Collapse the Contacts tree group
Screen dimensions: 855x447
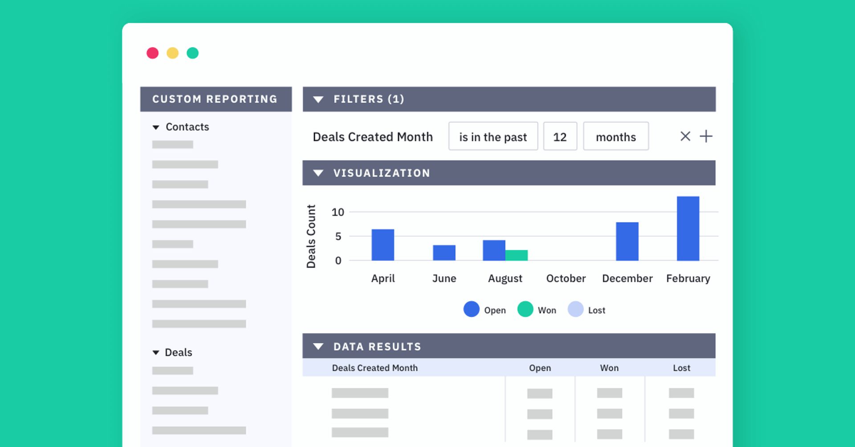coord(156,128)
